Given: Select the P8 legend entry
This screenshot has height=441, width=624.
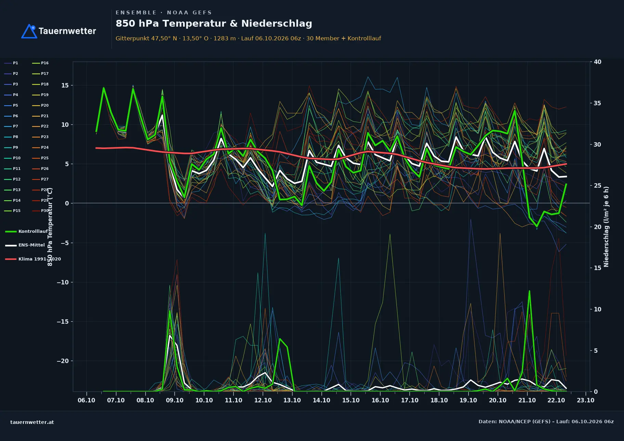Looking at the screenshot, I should (x=11, y=137).
